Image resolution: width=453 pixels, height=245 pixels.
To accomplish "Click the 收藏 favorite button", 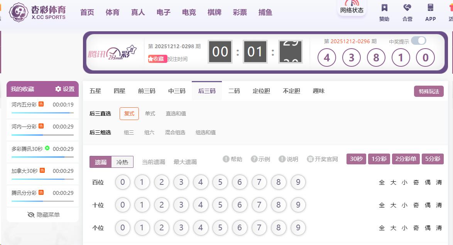I will pos(157,59).
